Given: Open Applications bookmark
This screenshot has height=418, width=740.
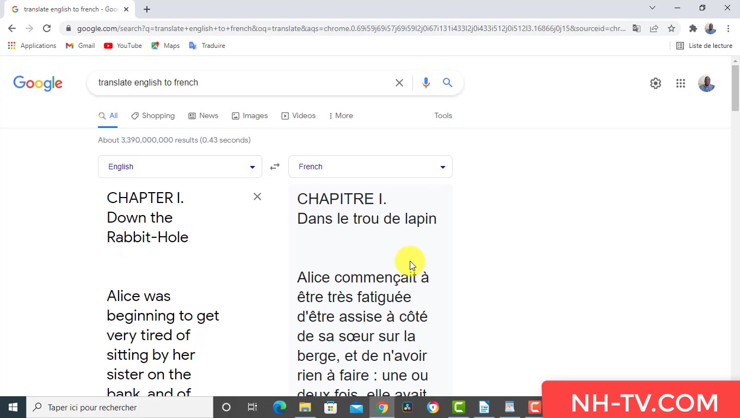Looking at the screenshot, I should [x=32, y=46].
